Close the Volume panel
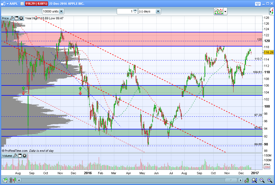The width and height of the screenshot is (275, 185). click(x=25, y=155)
